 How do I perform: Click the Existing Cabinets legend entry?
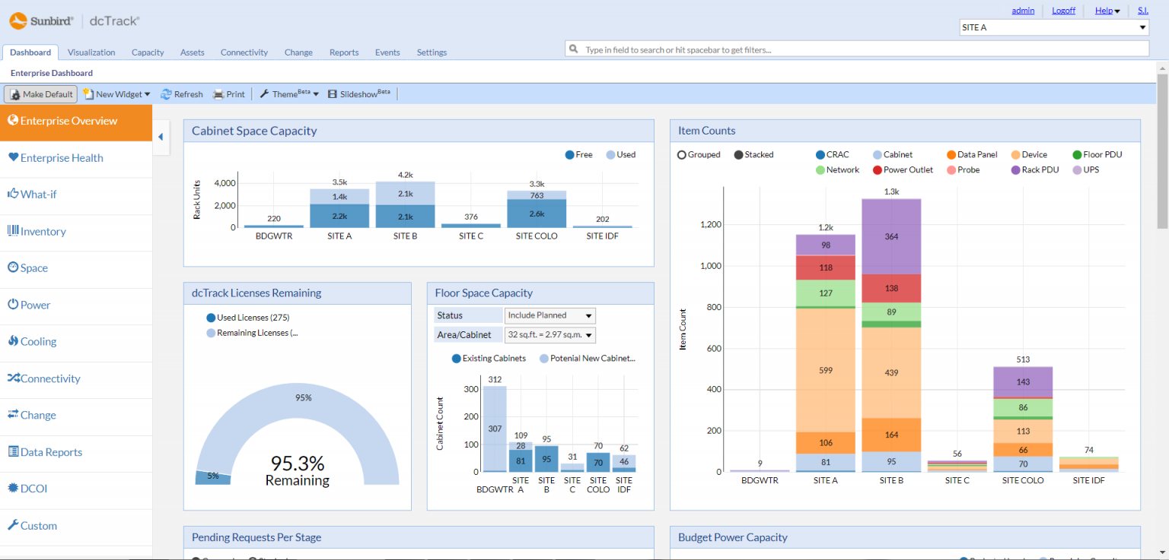coord(489,359)
